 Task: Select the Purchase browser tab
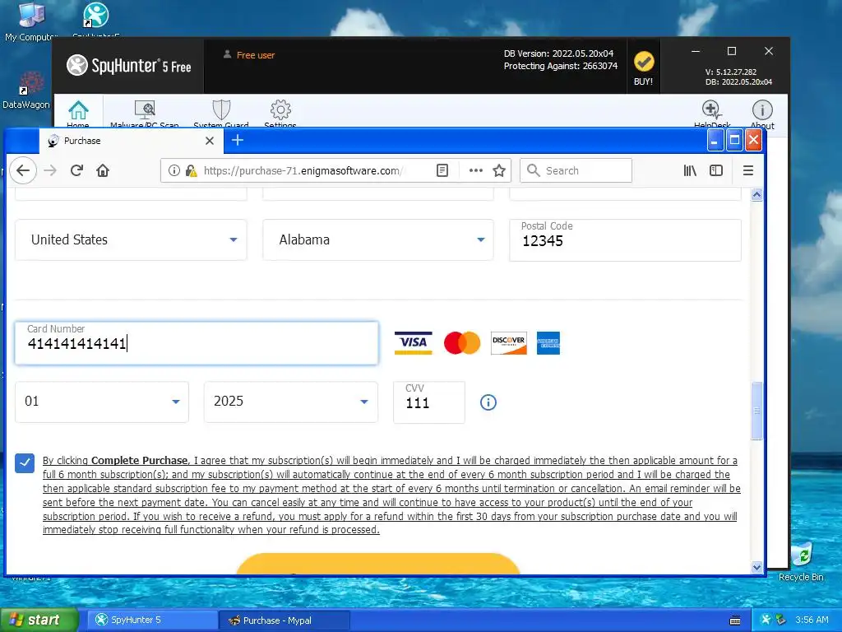131,141
